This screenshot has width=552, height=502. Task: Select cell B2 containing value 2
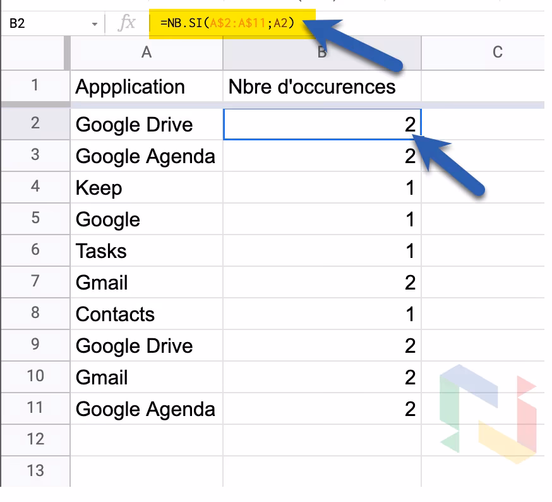(321, 124)
